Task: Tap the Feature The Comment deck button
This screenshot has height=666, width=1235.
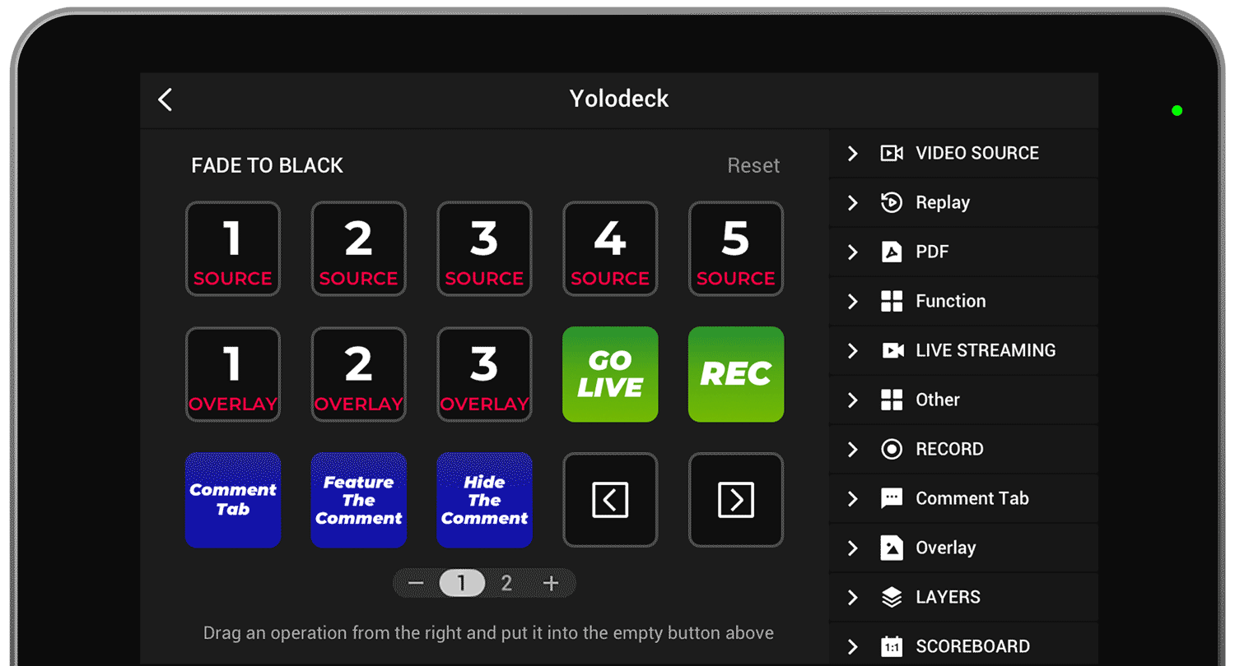Action: click(x=359, y=500)
